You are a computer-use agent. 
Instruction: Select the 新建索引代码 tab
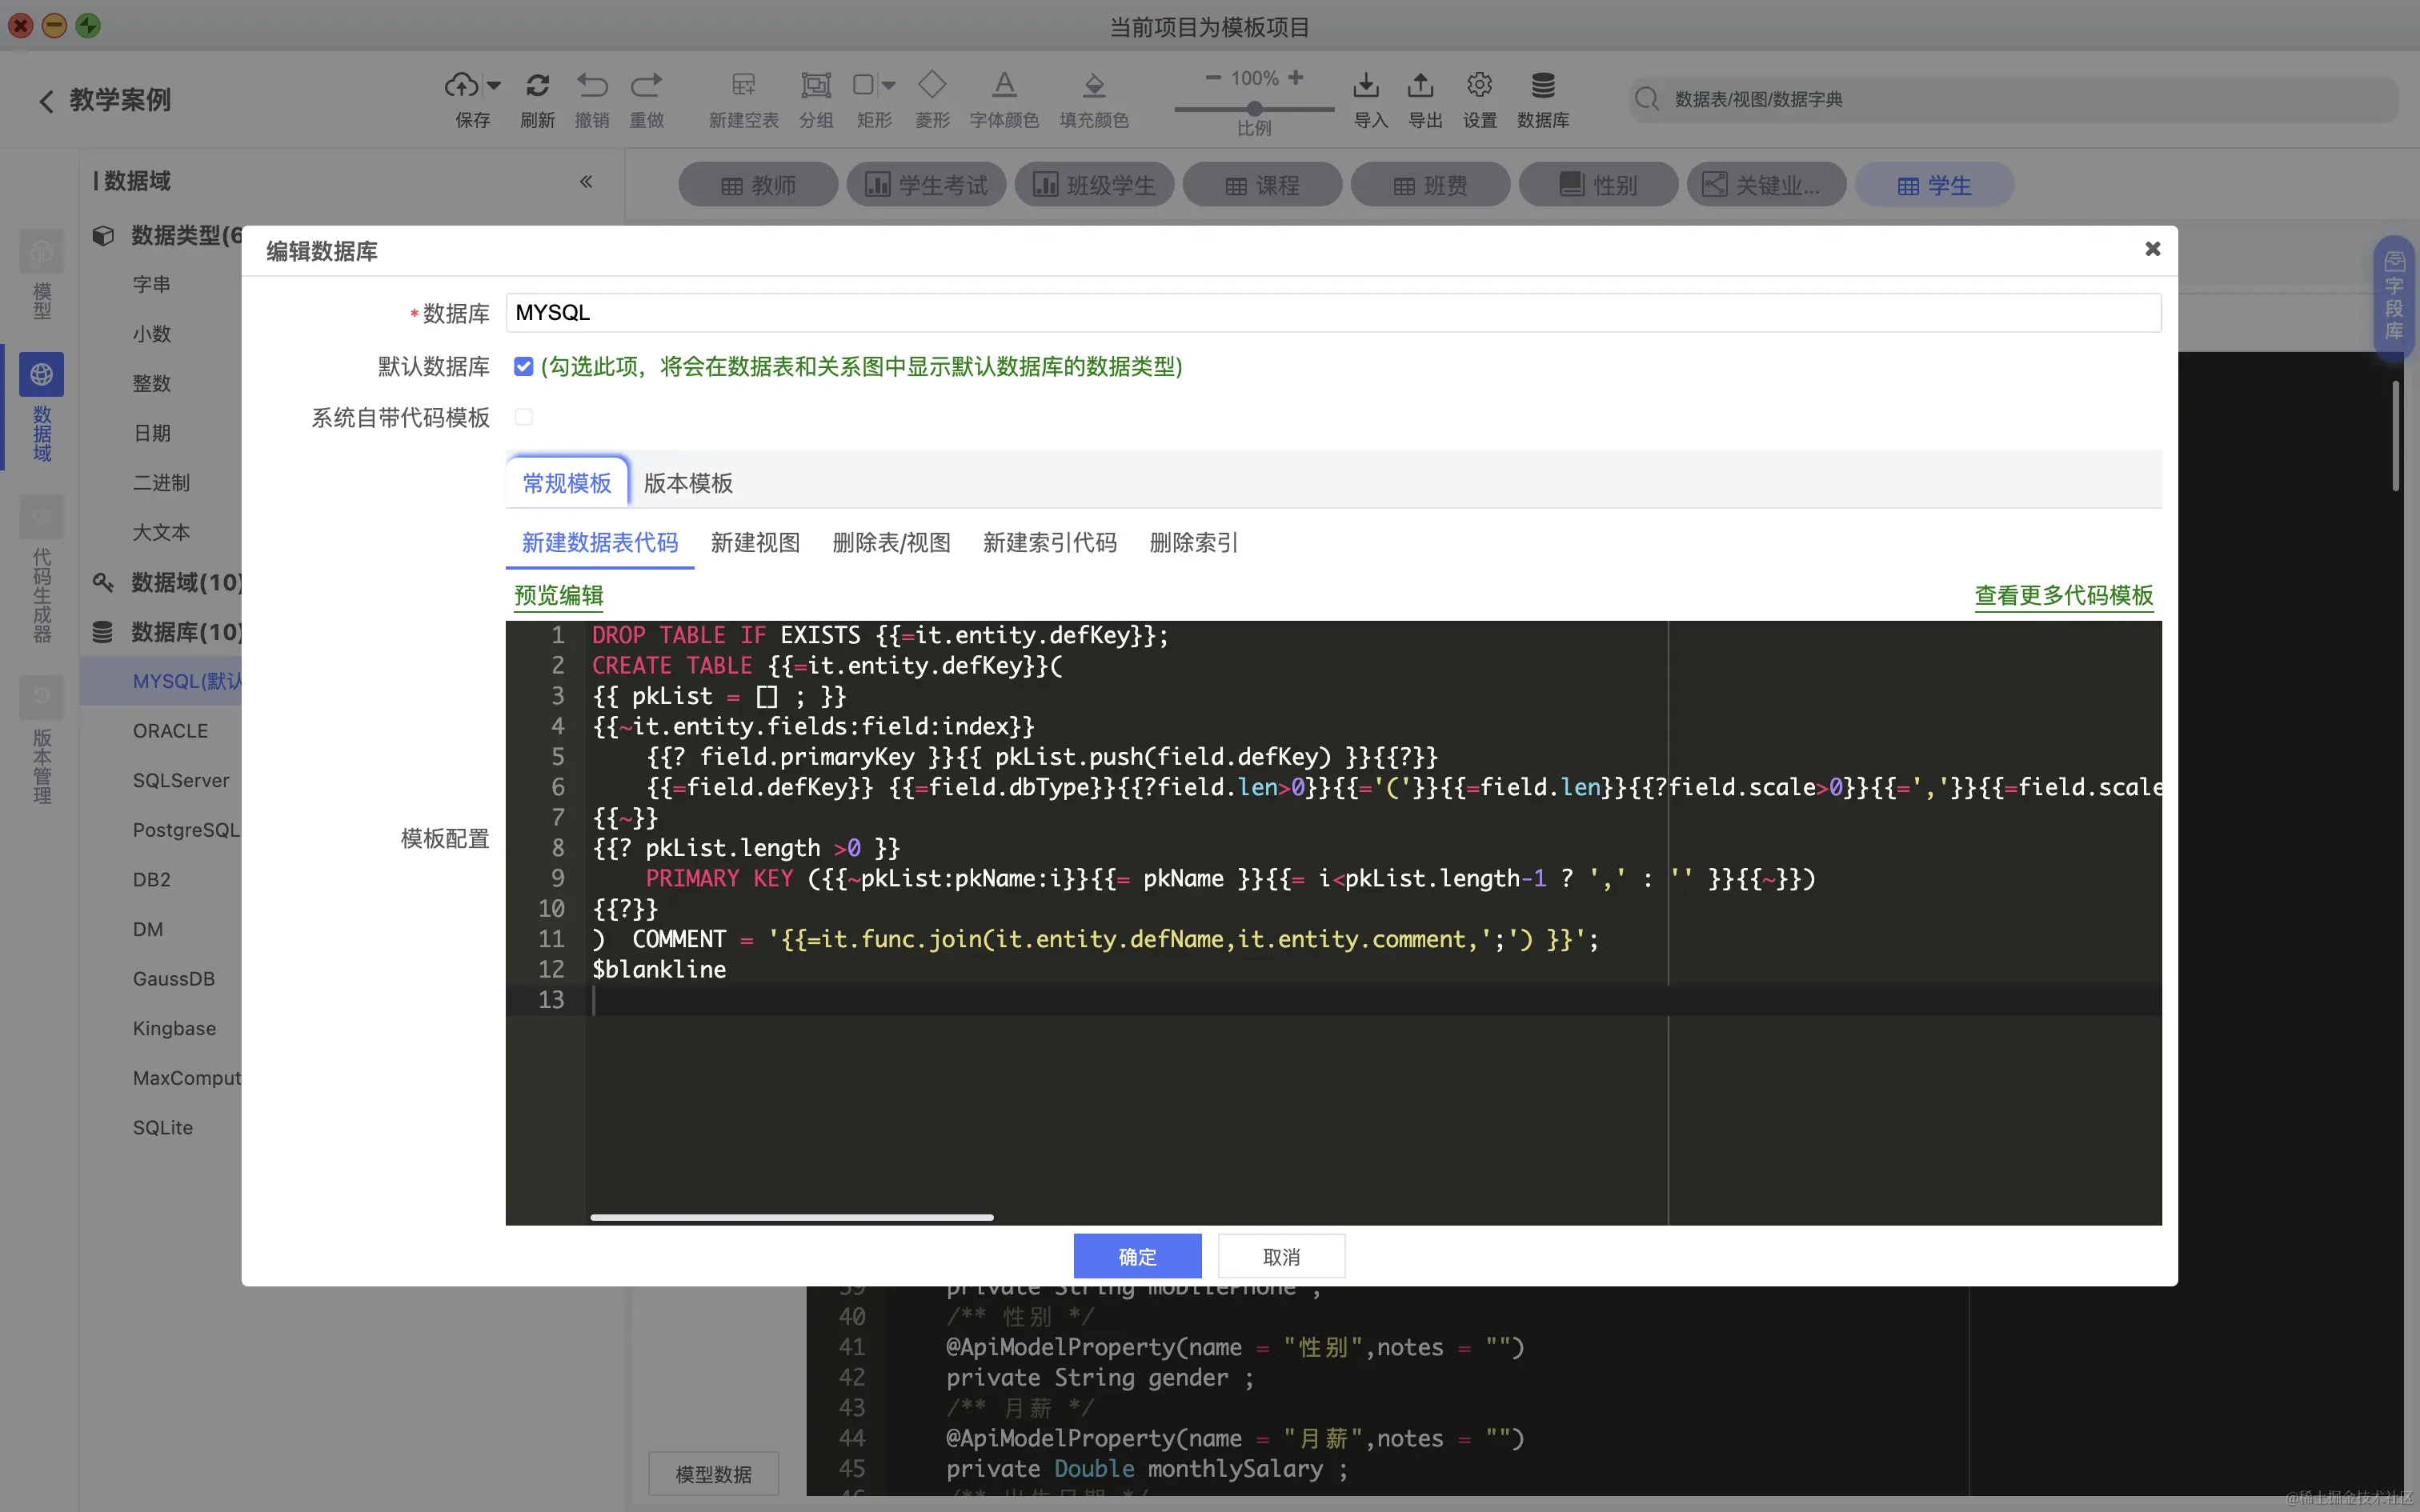(x=1049, y=543)
